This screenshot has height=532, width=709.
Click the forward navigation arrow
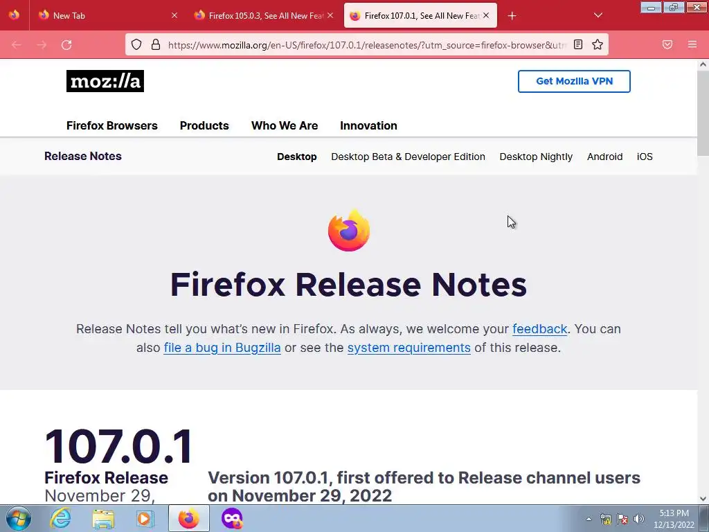[42, 44]
